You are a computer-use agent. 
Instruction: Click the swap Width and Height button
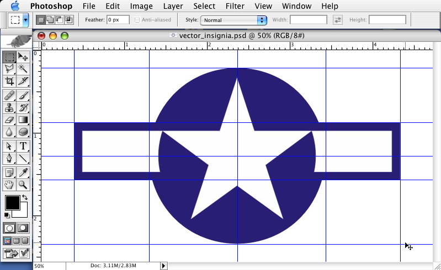337,20
